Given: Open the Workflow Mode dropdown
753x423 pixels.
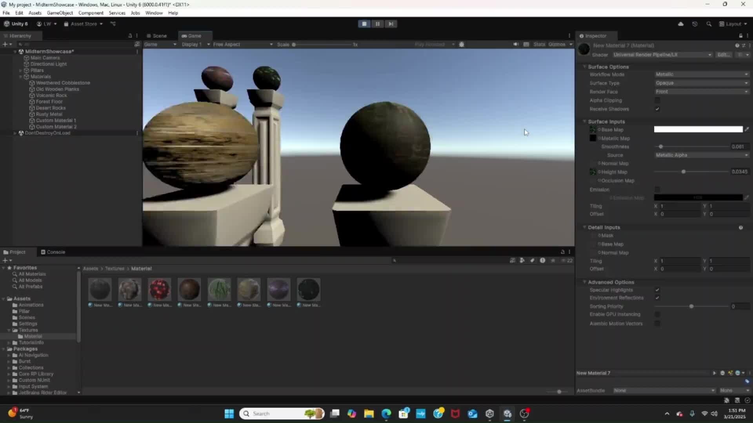Looking at the screenshot, I should tap(702, 74).
